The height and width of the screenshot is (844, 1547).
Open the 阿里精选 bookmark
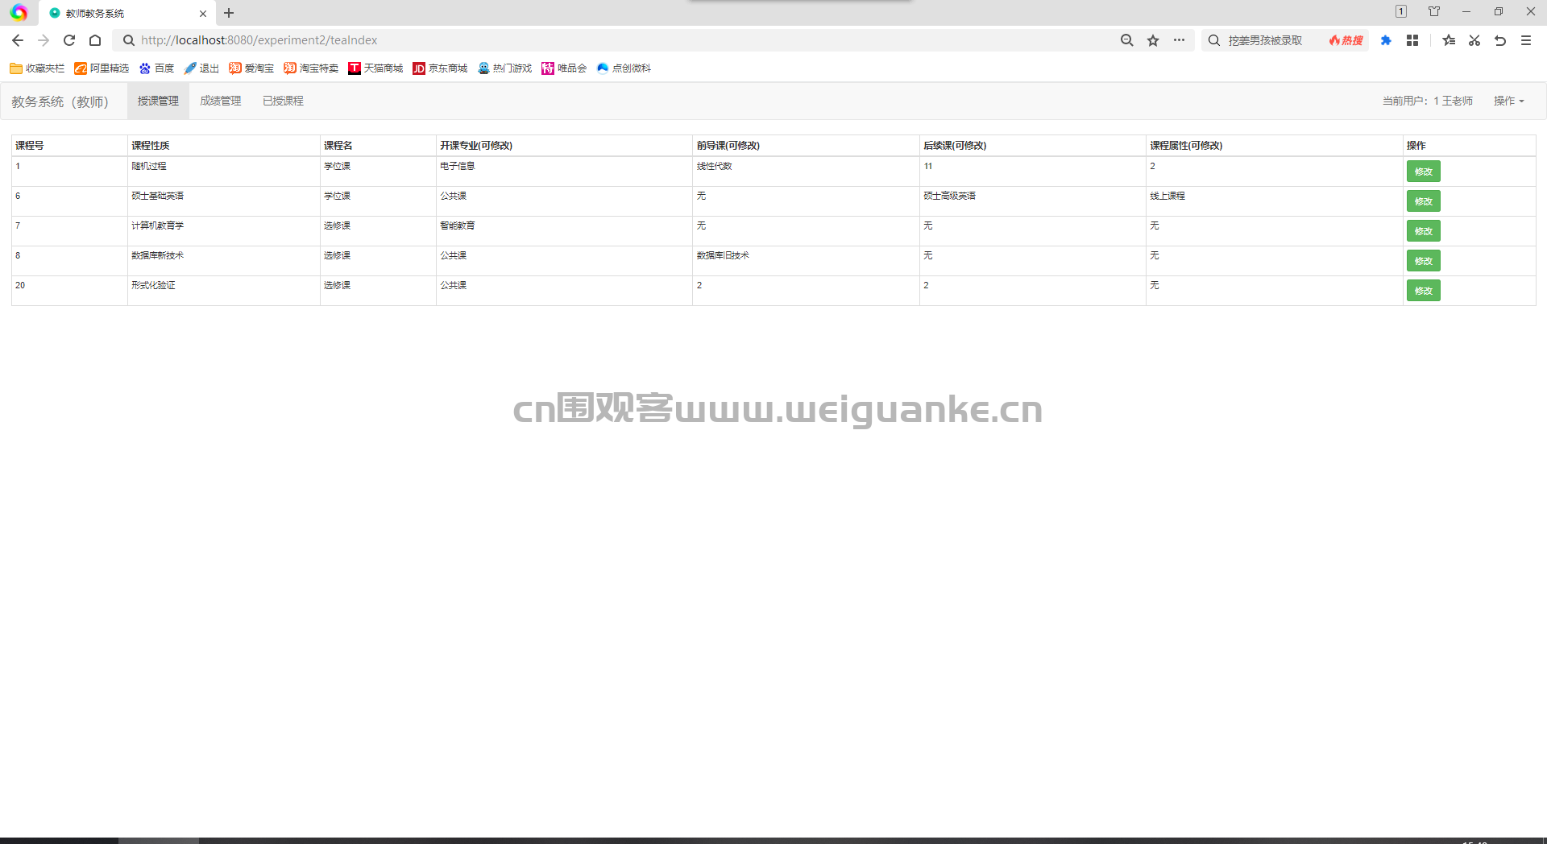click(x=102, y=68)
